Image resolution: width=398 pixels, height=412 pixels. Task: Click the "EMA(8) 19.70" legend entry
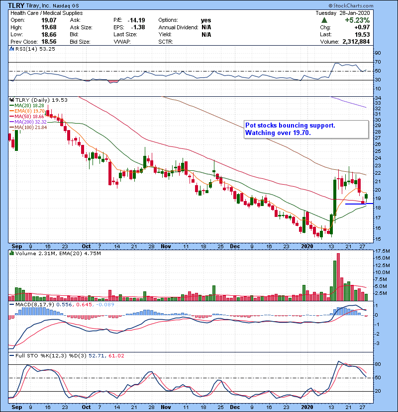[x=29, y=111]
